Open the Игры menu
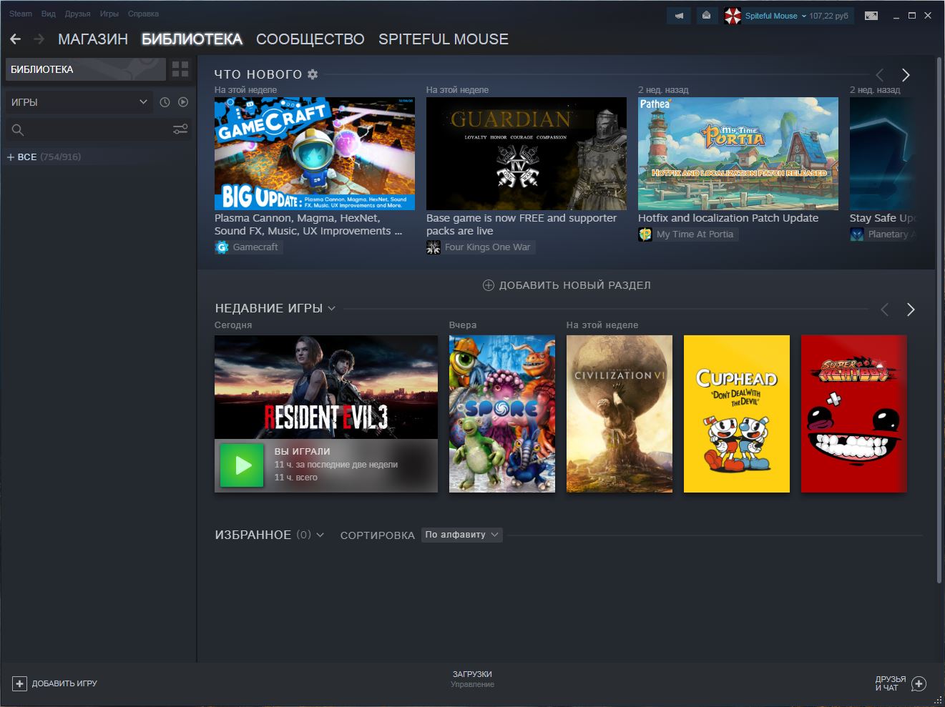Image resolution: width=945 pixels, height=707 pixels. 109,14
